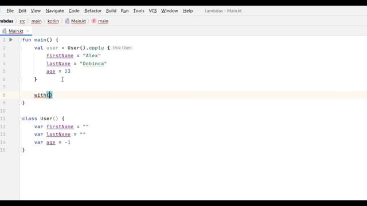Click fold end marker on line 15
The height and width of the screenshot is (206, 367).
pos(20,150)
